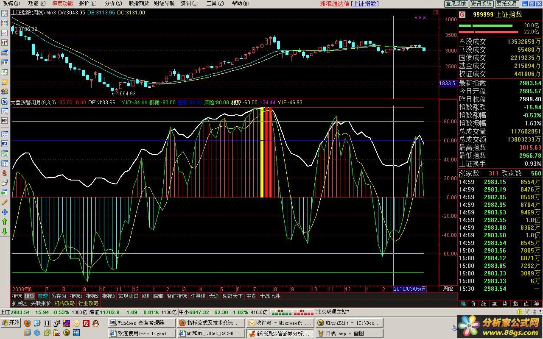Switch to Windows 任务管理器 taskbar window
Viewport: 543px width, 339px height.
(141, 323)
